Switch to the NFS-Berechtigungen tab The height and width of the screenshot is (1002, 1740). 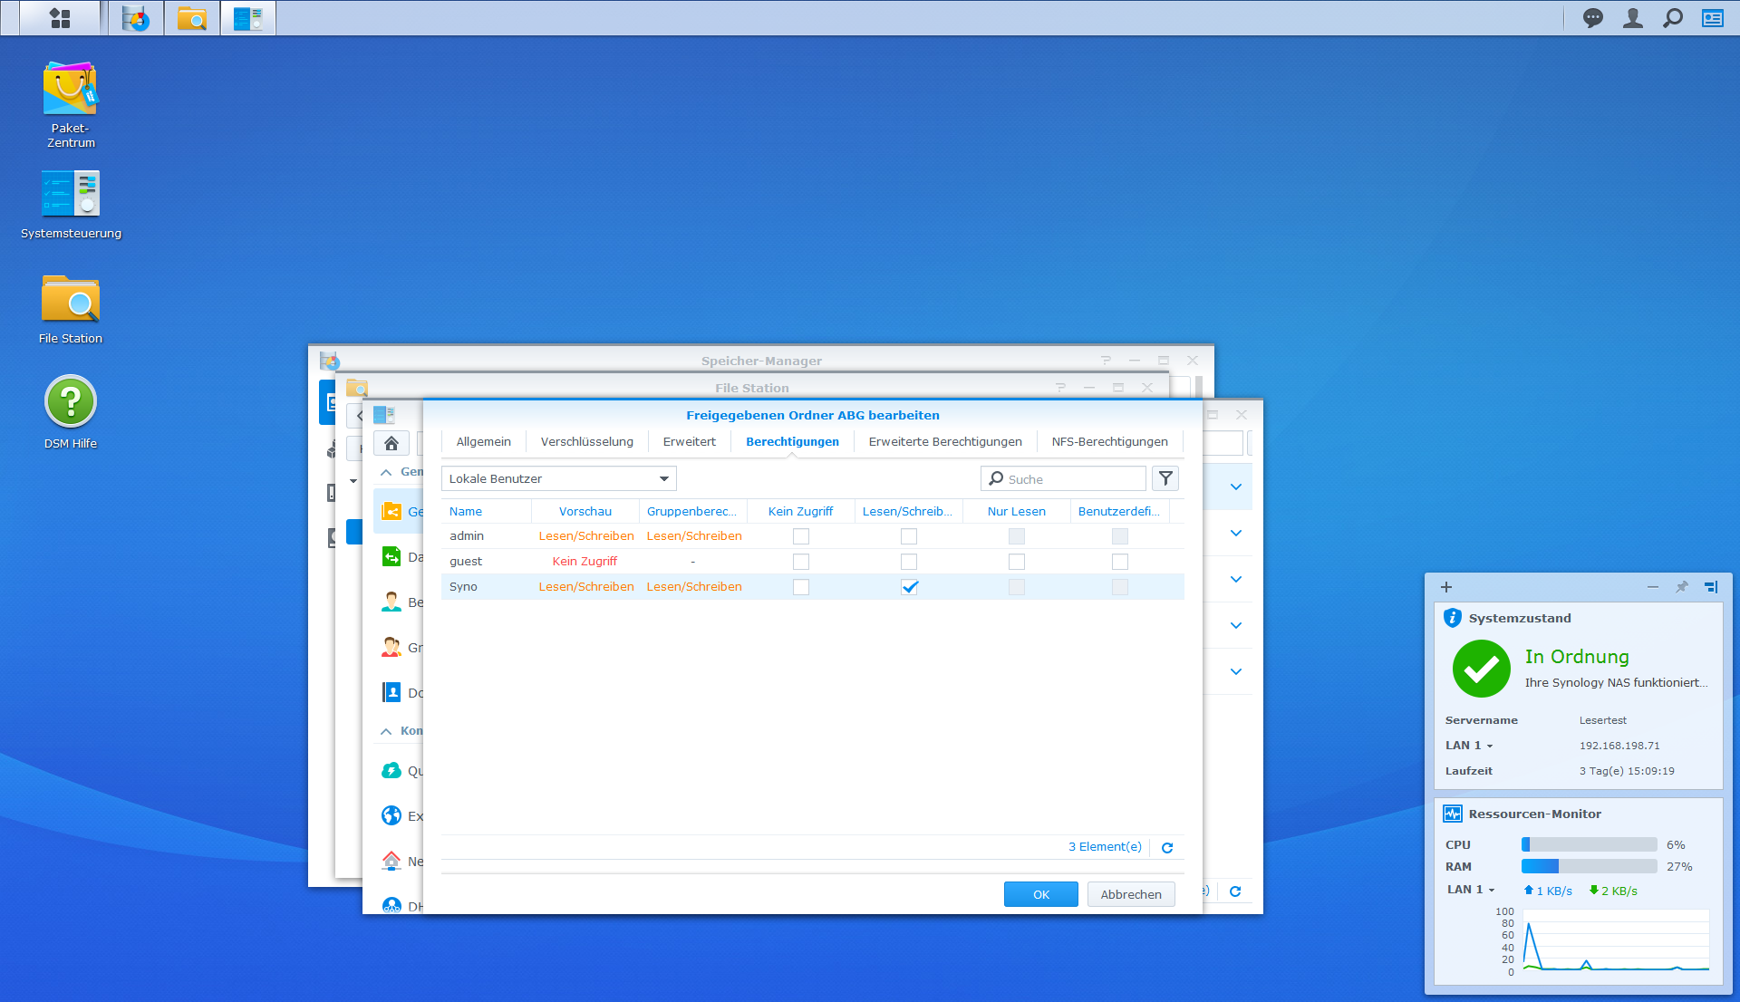[1109, 442]
